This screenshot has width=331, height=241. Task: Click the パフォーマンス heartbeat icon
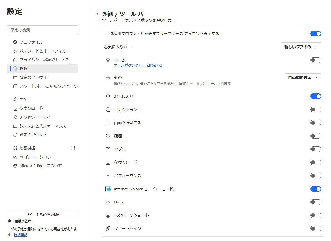click(x=108, y=176)
